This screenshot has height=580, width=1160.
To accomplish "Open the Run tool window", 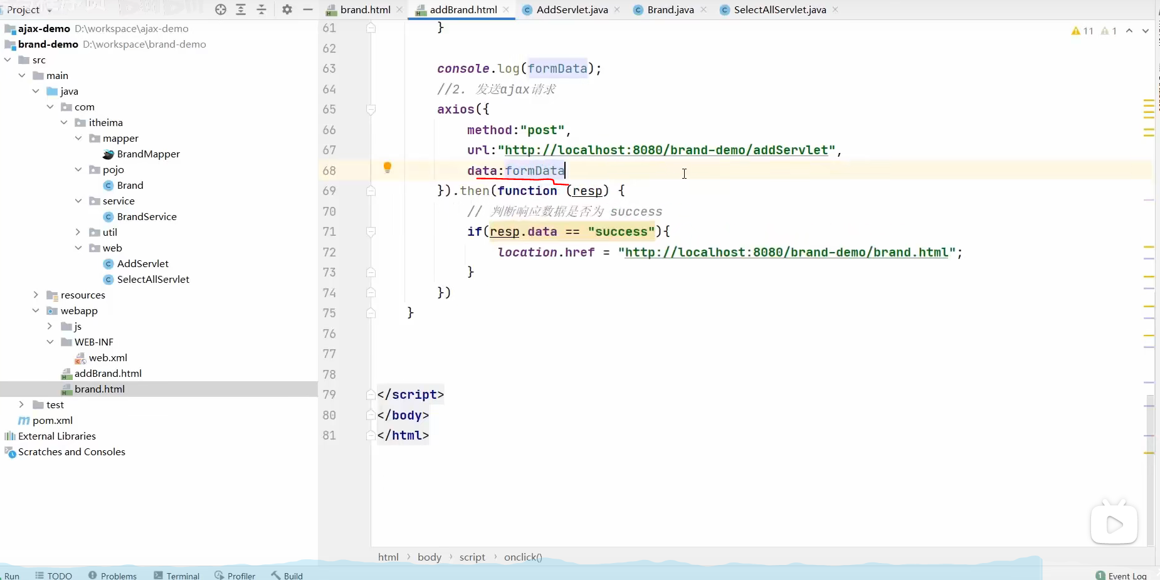I will pyautogui.click(x=11, y=576).
